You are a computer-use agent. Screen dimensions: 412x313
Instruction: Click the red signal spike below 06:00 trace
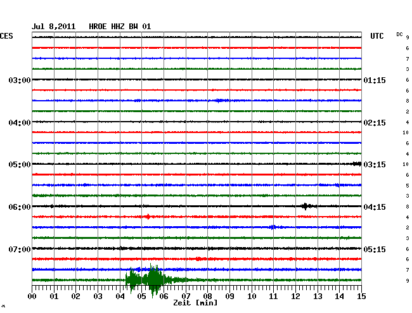pos(148,217)
